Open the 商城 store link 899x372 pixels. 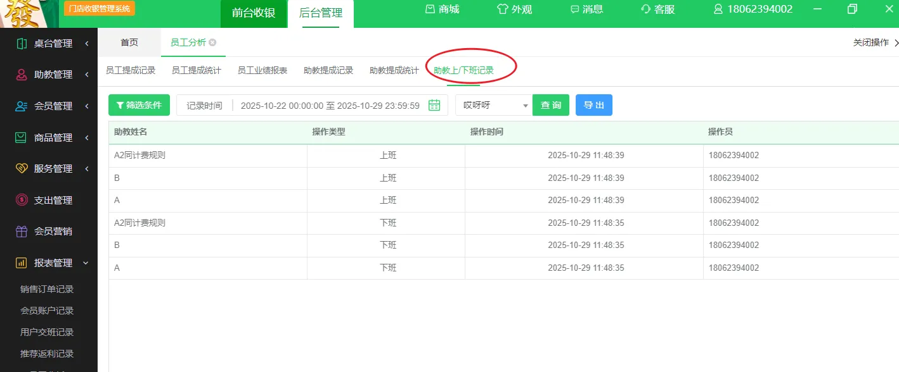(442, 9)
